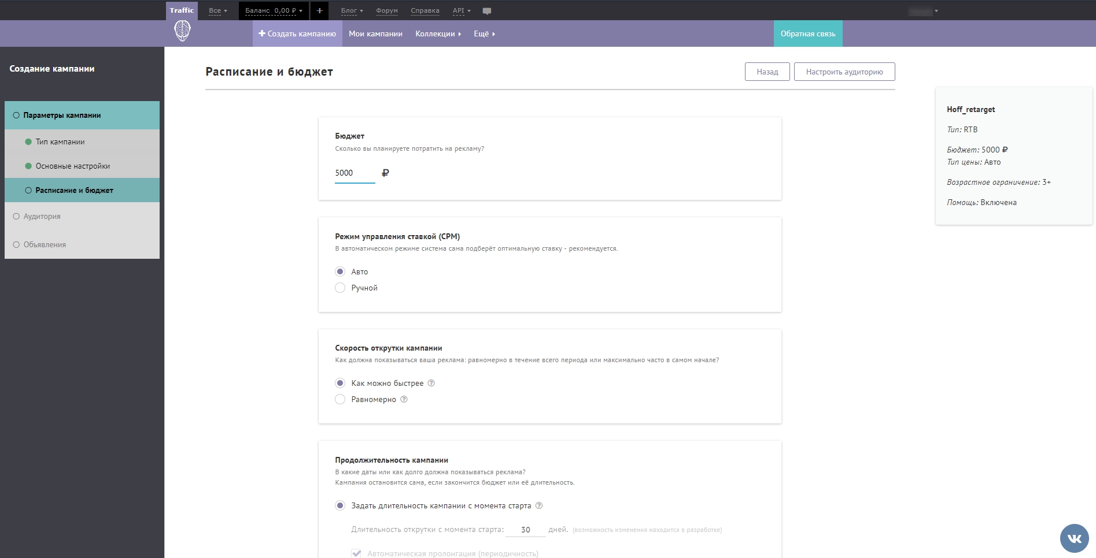1096x558 pixels.
Task: Toggle 'Автоматическая пролонгация' checkbox
Action: tap(356, 553)
